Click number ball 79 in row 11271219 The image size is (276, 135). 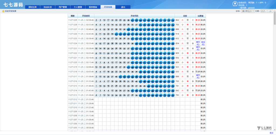point(173,67)
